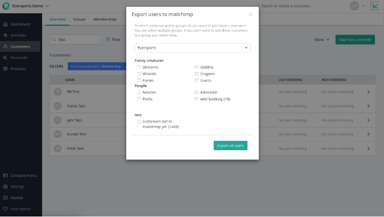Image resolution: width=384 pixels, height=217 pixels.
Task: Open Financials in the sidebar
Action: pos(20,57)
